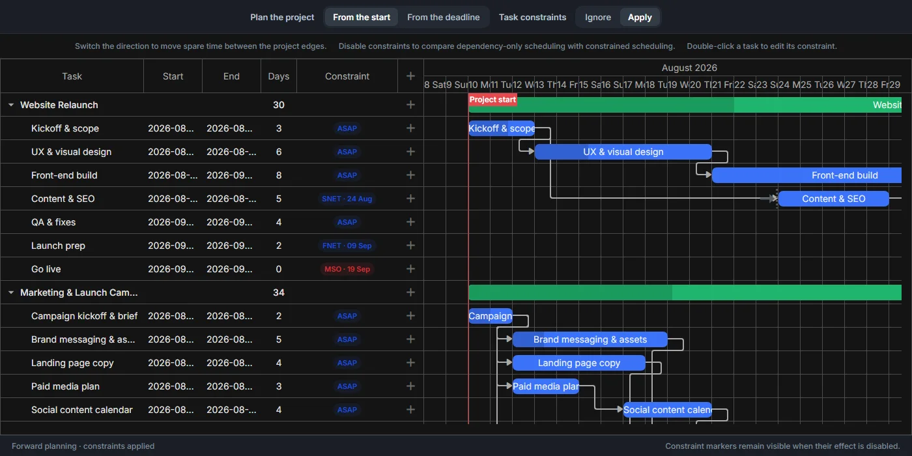This screenshot has height=456, width=912.
Task: Collapse the Website Relaunch group
Action: (x=11, y=105)
